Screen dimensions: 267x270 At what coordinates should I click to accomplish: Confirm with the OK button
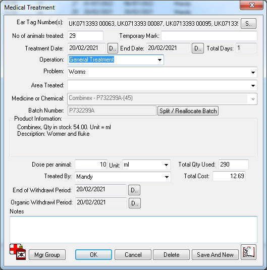tap(93, 254)
